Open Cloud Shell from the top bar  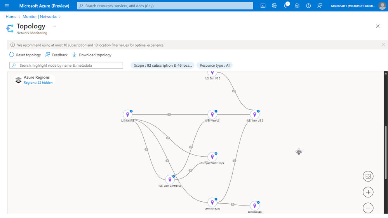pos(263,6)
